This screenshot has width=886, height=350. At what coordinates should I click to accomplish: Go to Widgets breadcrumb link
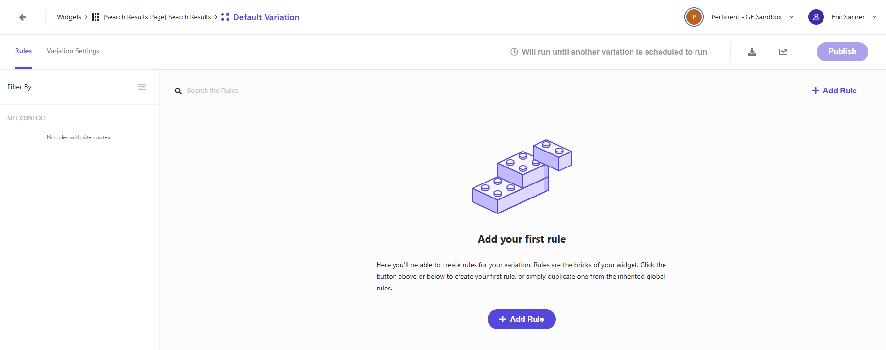(69, 17)
